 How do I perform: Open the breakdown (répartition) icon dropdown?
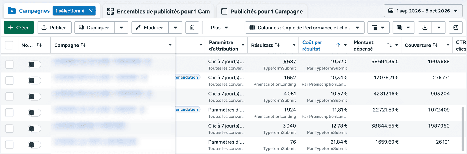tap(378, 27)
